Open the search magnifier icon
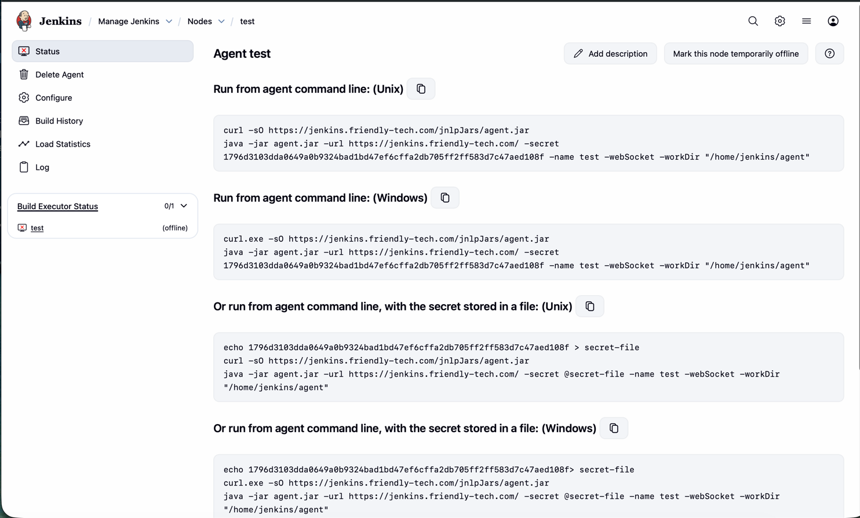This screenshot has height=518, width=860. (753, 21)
